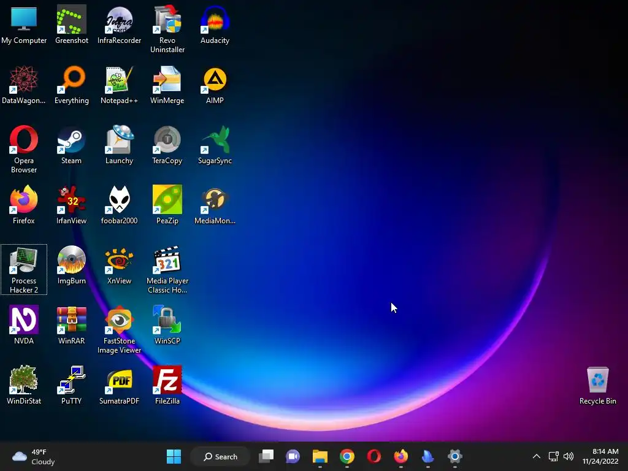Open the clock and date flyout
The height and width of the screenshot is (471, 628).
tap(600, 456)
